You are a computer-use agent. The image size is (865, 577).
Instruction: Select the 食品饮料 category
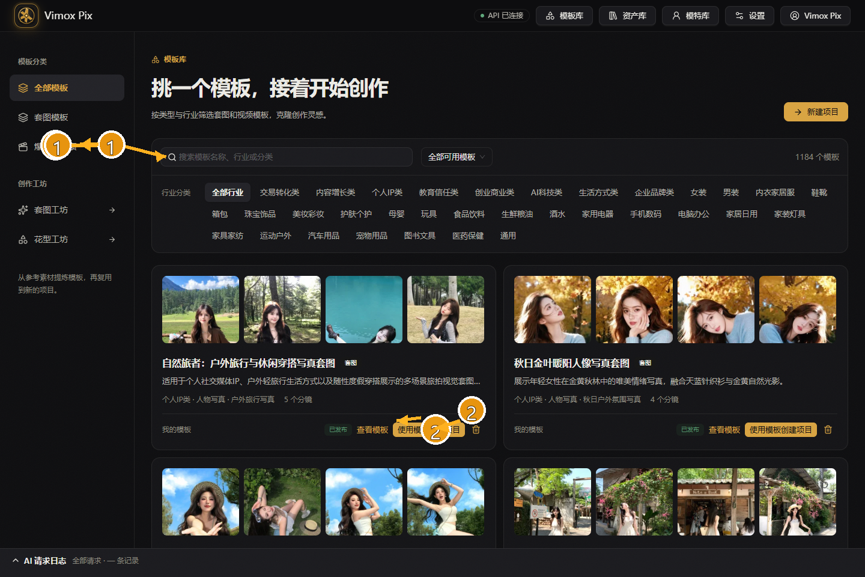[x=469, y=214]
